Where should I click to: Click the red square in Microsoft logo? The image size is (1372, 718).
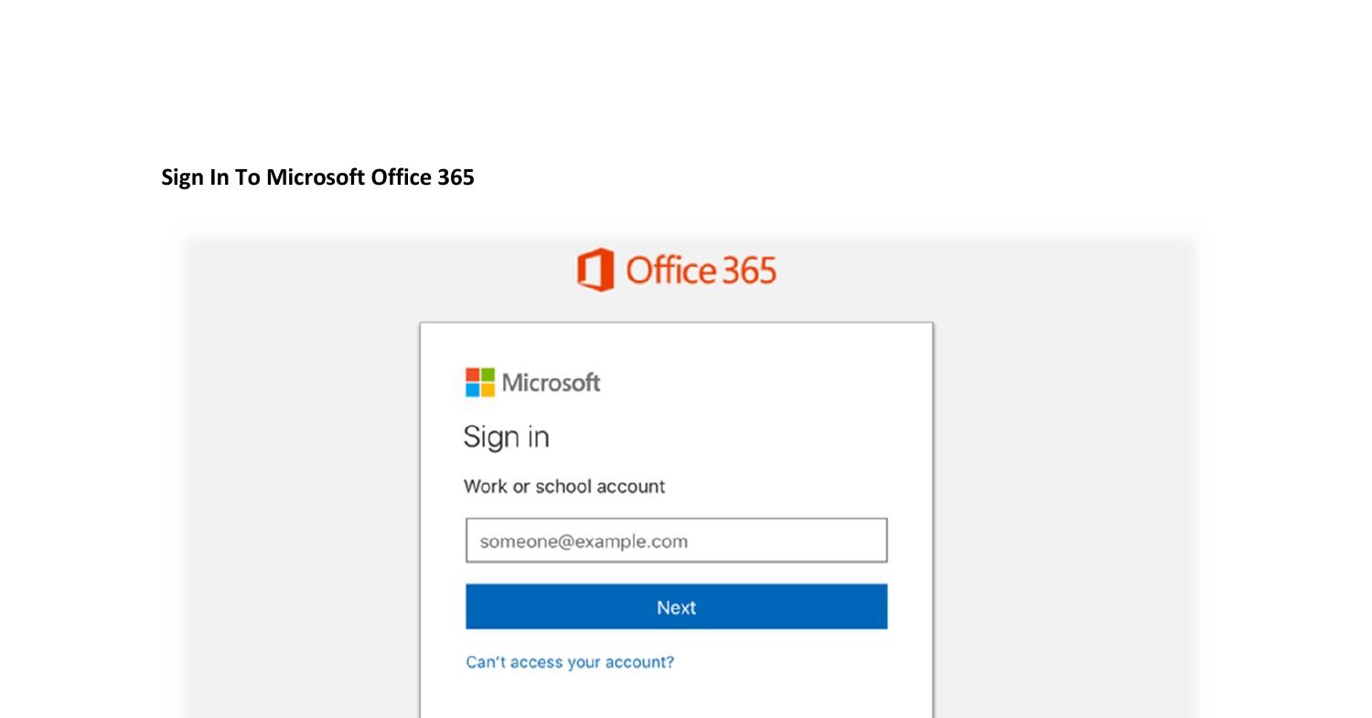click(473, 375)
